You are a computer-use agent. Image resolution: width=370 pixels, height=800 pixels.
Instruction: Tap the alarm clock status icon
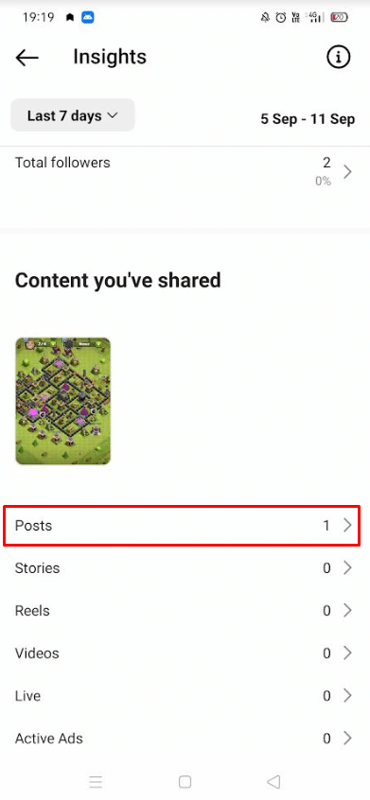pos(281,17)
